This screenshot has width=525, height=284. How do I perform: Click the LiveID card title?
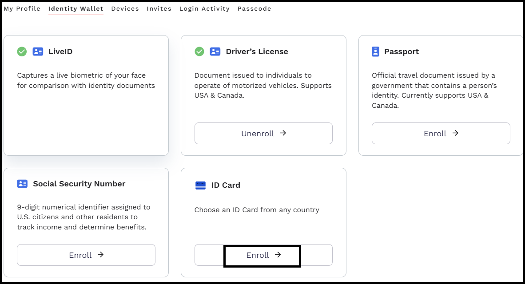click(x=60, y=51)
